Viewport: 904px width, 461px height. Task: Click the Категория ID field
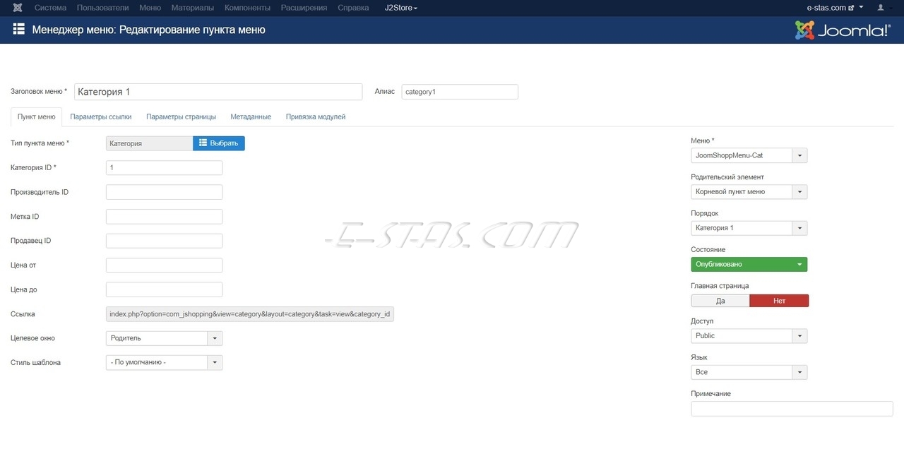164,167
